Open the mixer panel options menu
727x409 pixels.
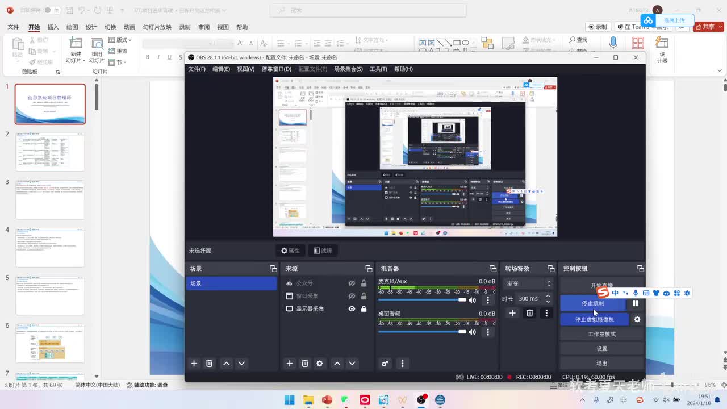pyautogui.click(x=402, y=364)
